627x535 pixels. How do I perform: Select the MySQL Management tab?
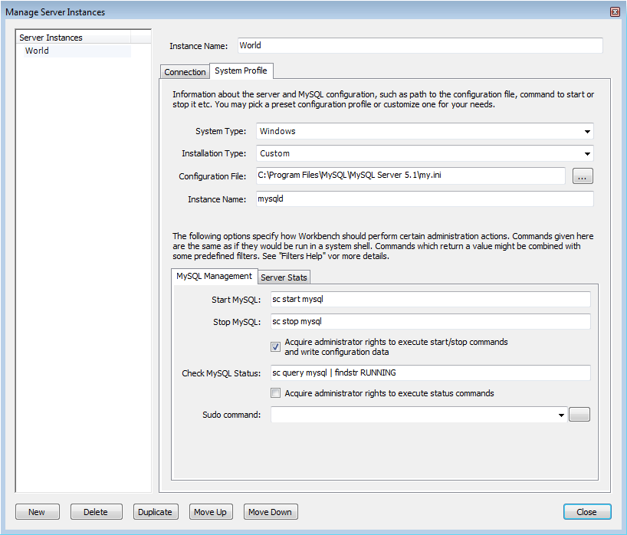tap(214, 277)
